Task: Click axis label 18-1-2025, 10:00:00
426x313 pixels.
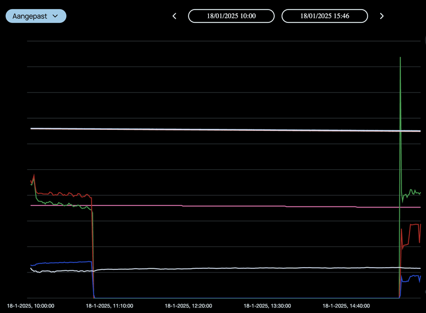Action: click(30, 306)
